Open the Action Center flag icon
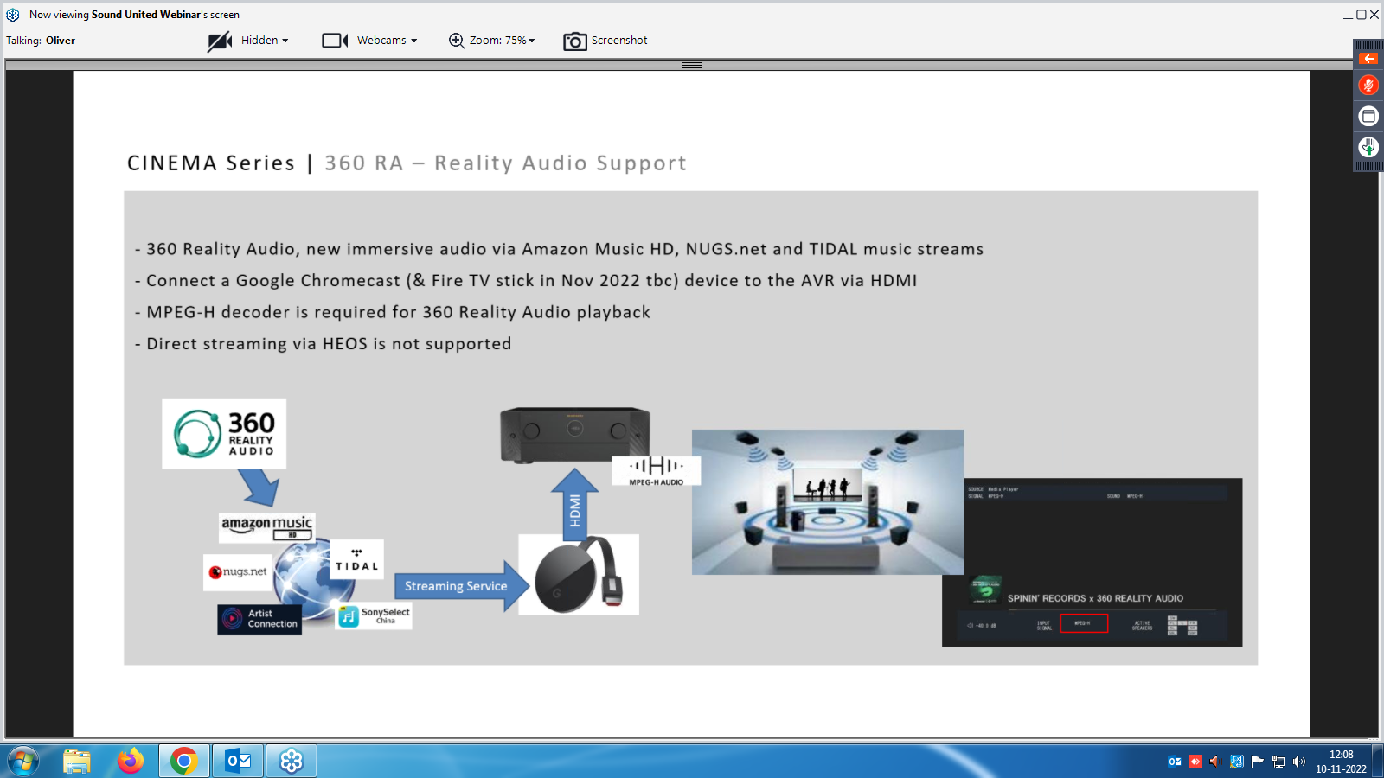Screen dimensions: 1384x778 1258,762
